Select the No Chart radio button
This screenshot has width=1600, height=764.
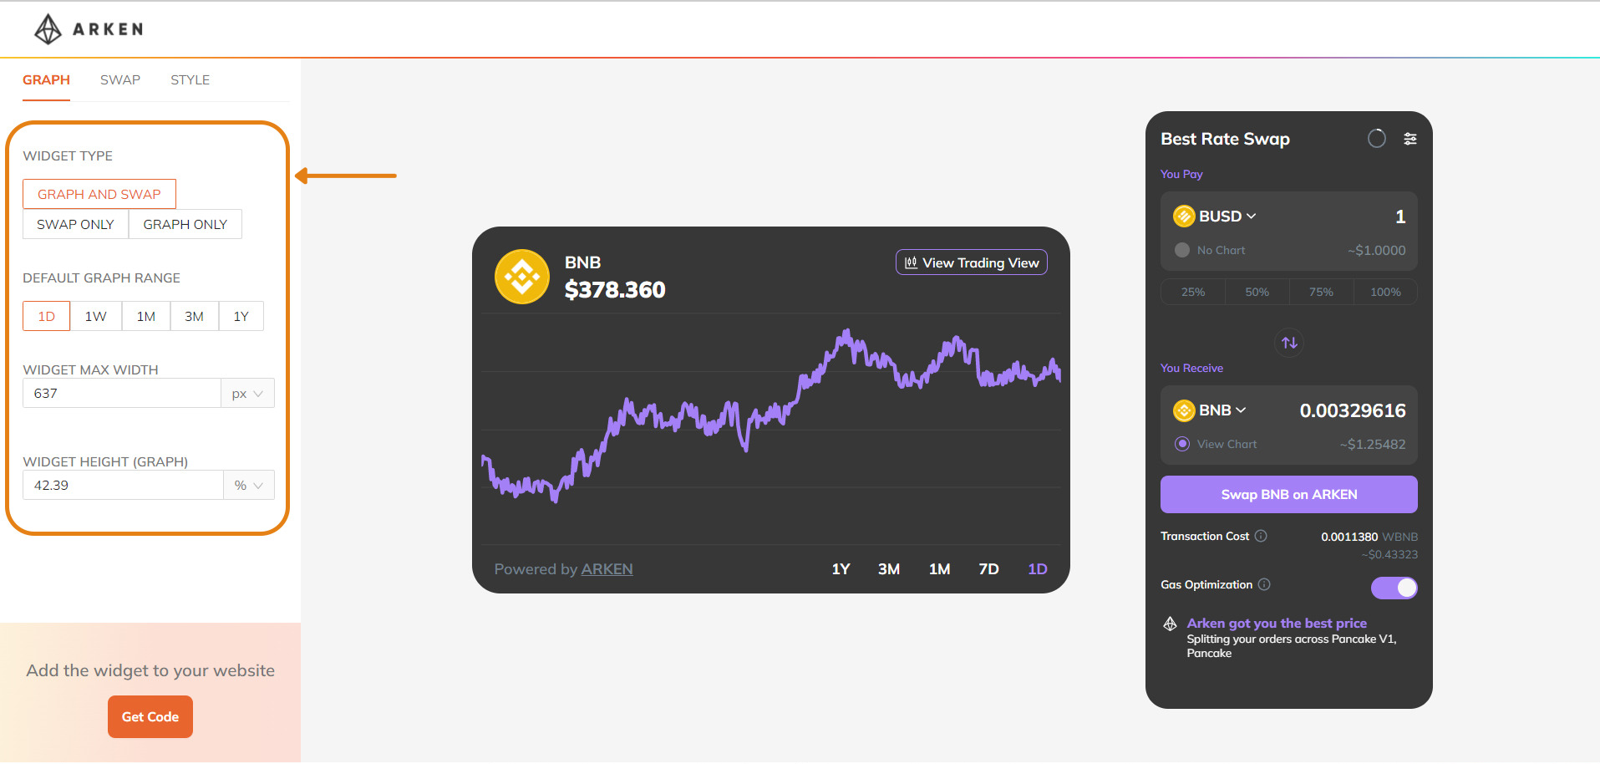pos(1182,250)
